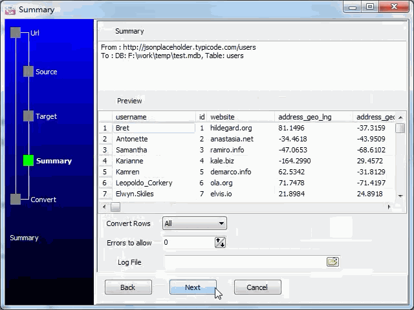
Task: Select the Source step square icon
Action: [28, 72]
